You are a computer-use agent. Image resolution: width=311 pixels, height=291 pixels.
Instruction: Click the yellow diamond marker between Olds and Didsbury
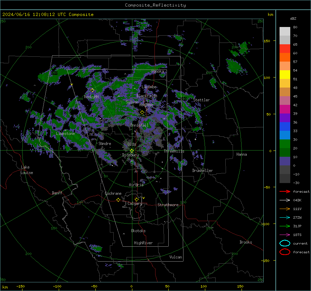point(132,151)
